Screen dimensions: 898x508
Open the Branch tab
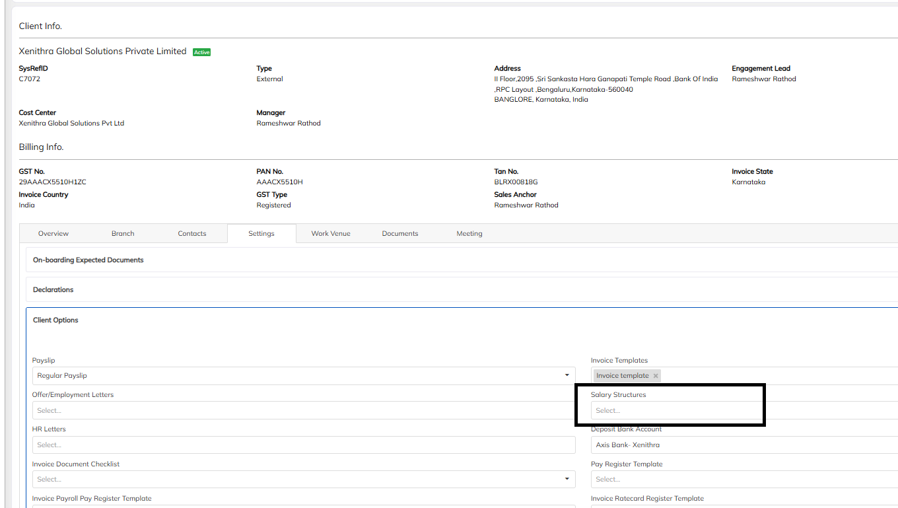click(123, 234)
